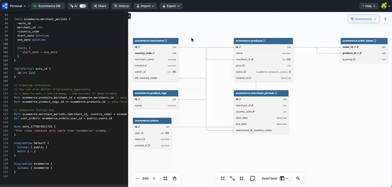Screen dimensions: 392x187
Task: Open the History panel
Action: point(121,6)
